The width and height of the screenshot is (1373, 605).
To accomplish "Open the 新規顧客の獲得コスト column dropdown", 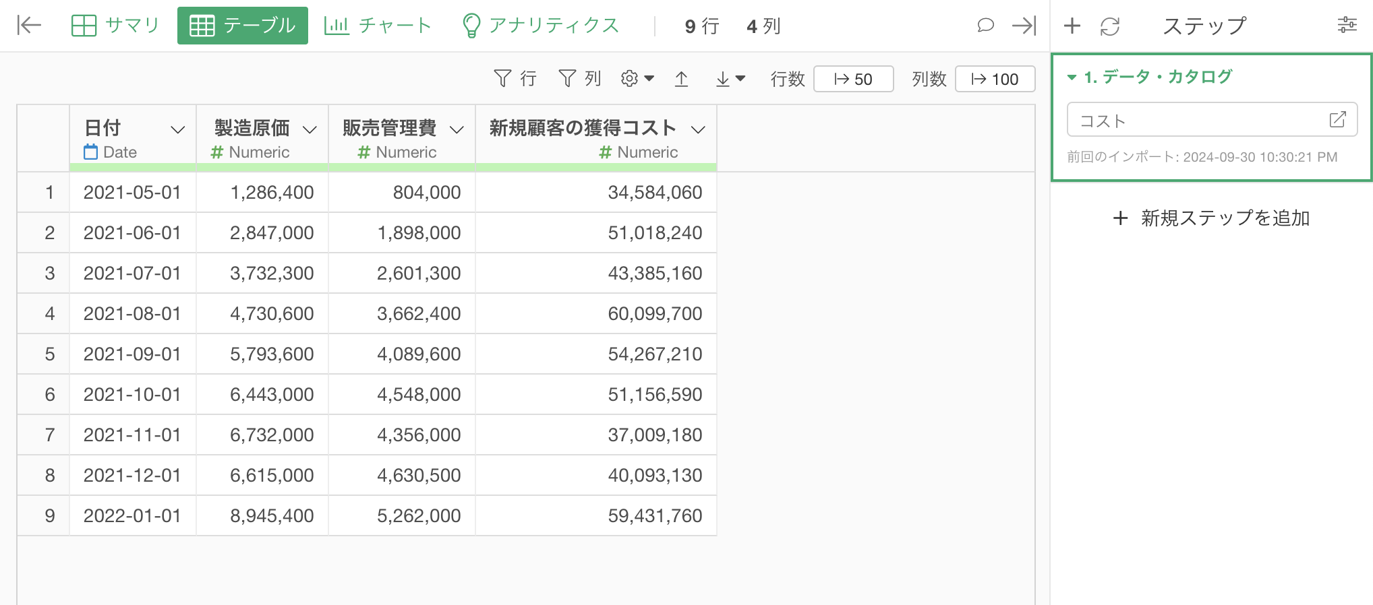I will 698,129.
